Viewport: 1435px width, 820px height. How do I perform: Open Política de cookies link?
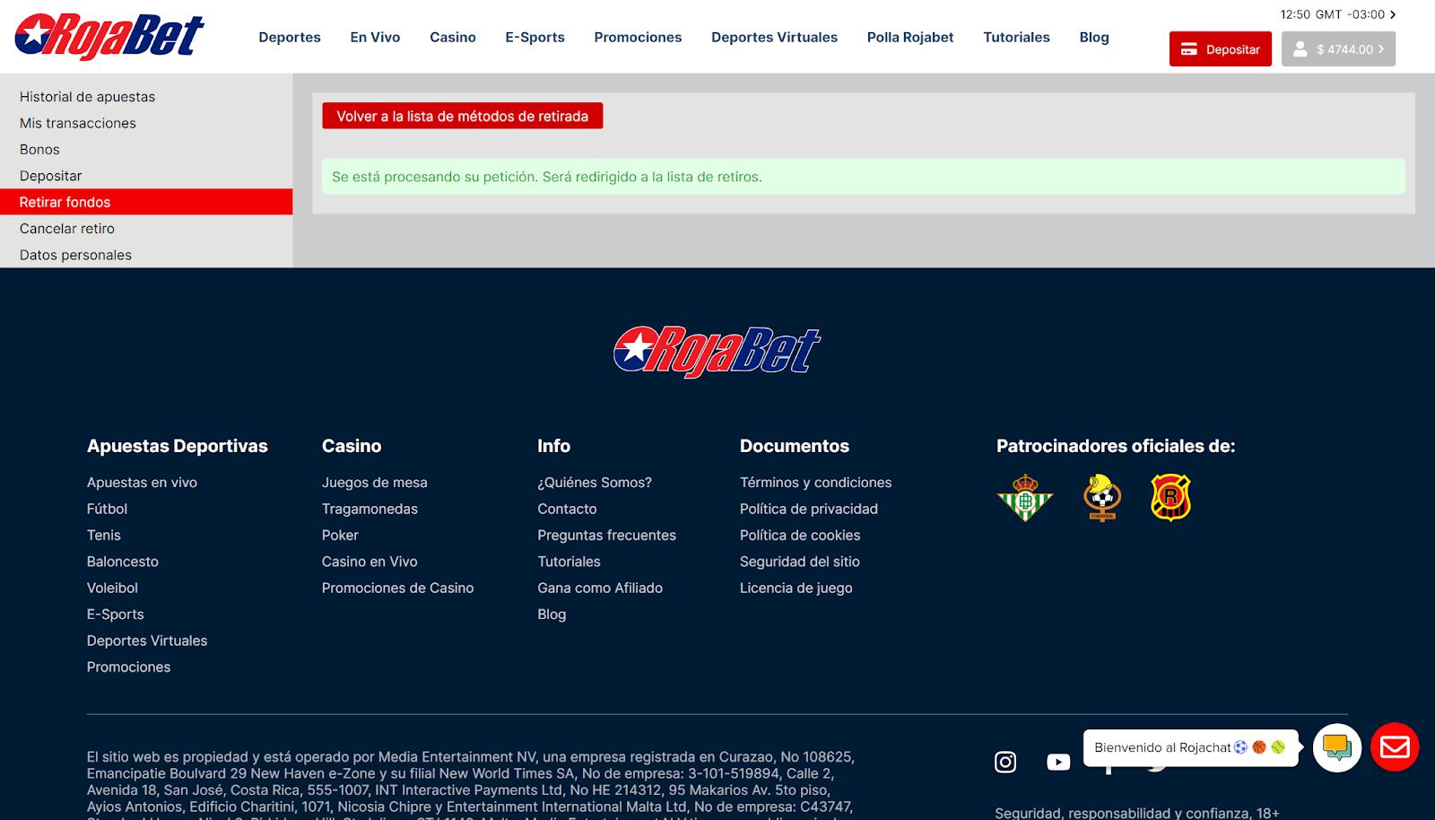[x=800, y=536]
